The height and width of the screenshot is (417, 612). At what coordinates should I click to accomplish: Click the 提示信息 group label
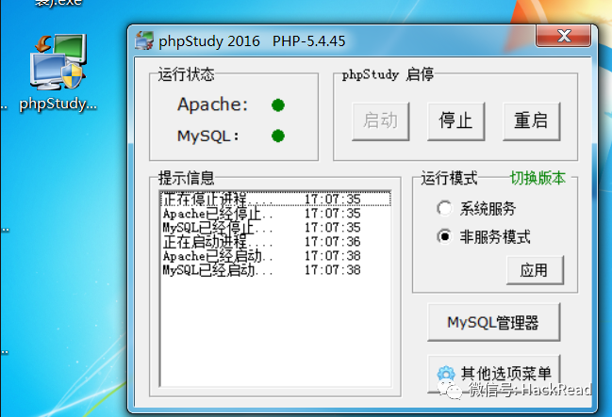[186, 178]
